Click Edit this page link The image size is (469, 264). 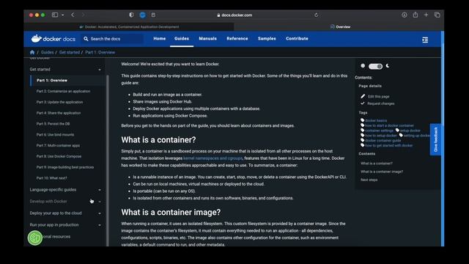(378, 96)
